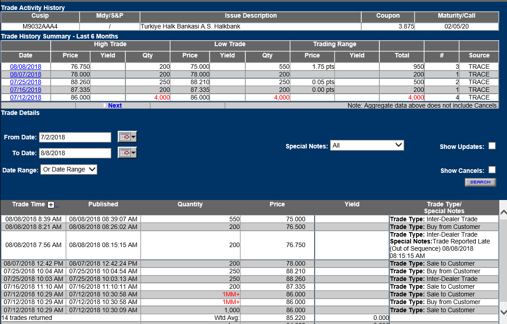Select trading range 1.75 pts

(323, 67)
